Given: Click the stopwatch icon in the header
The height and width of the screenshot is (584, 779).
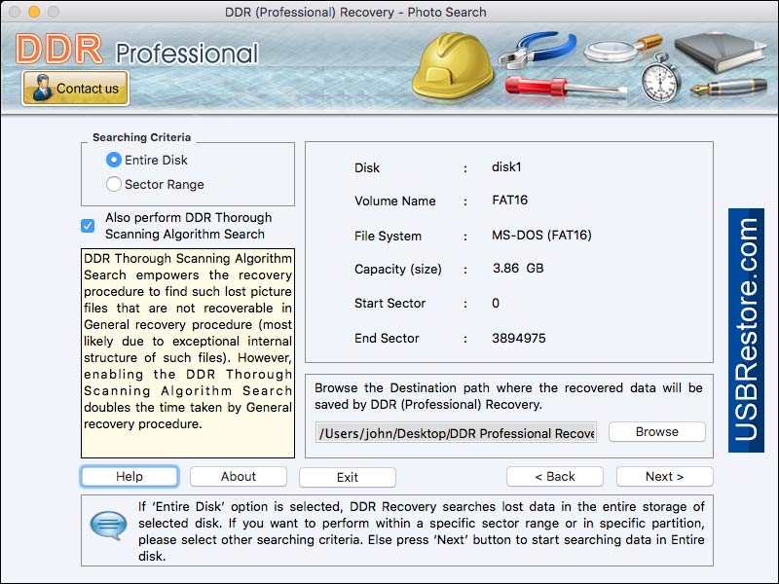Looking at the screenshot, I should (x=659, y=83).
